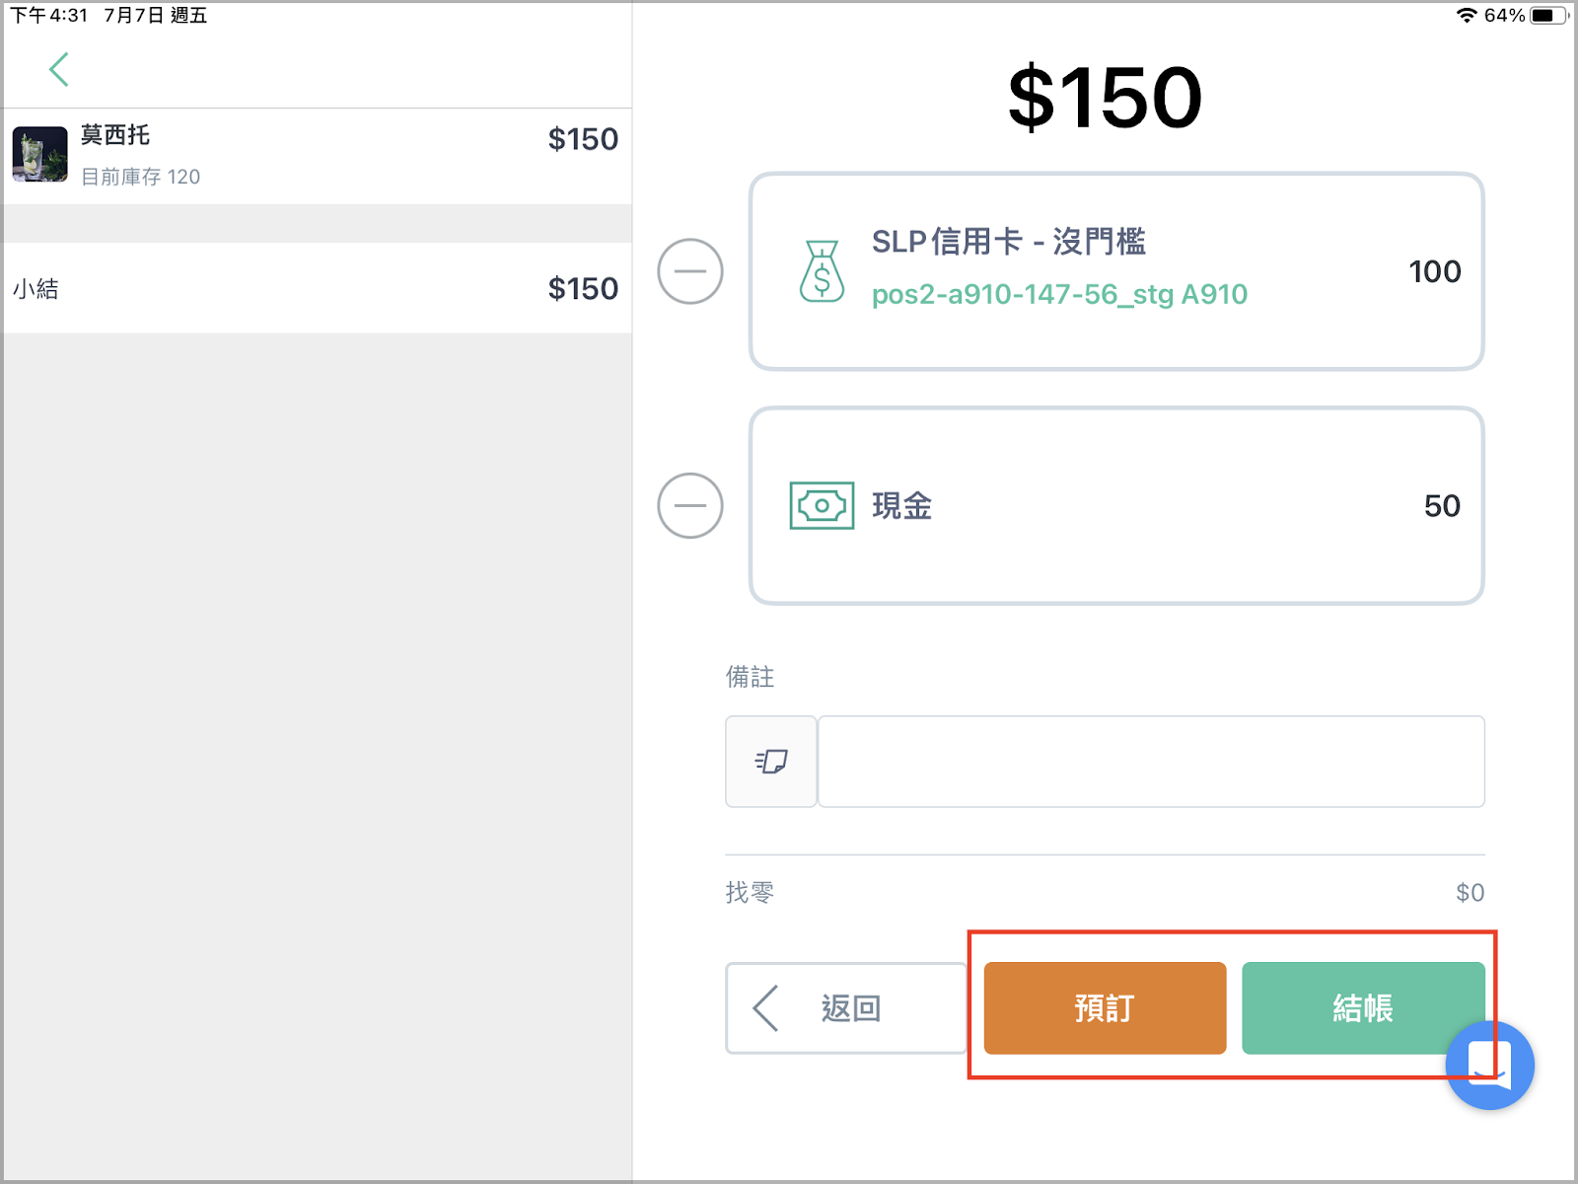Open the blue chat support bubble

coord(1490,1066)
